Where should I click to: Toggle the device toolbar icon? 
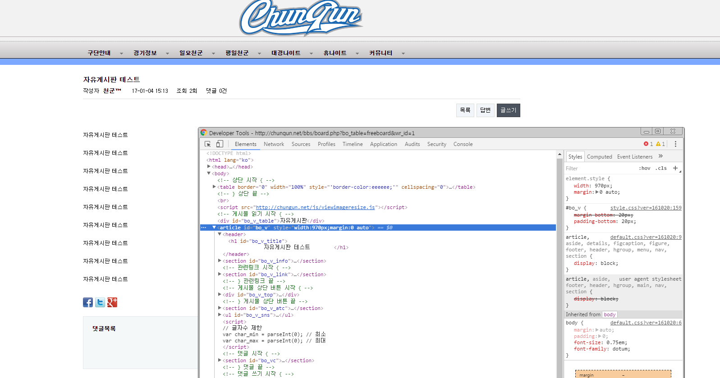[220, 144]
